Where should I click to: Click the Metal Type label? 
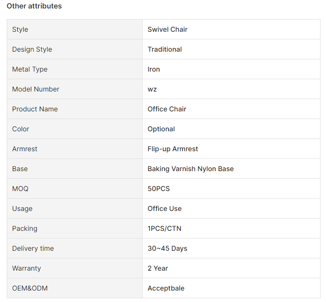pos(30,69)
